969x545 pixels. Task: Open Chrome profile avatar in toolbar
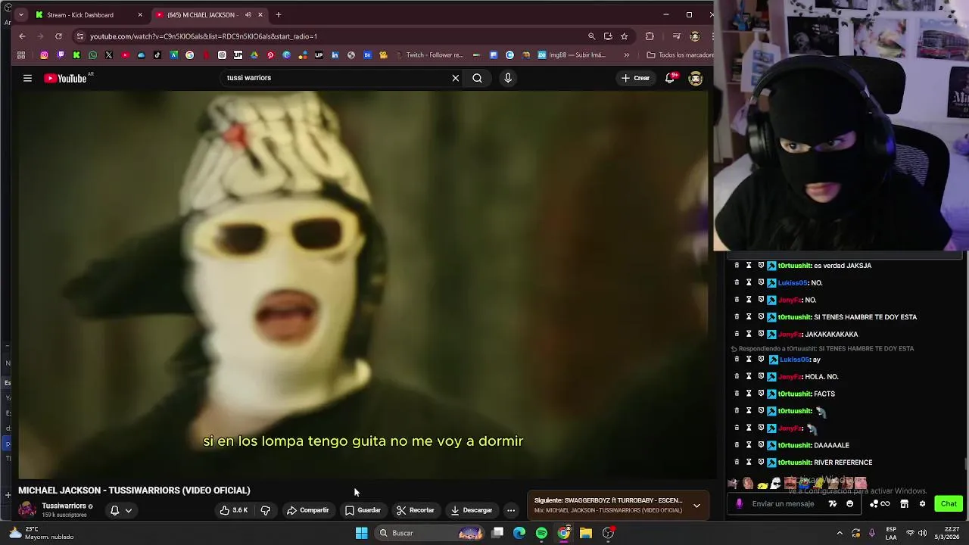[x=695, y=36]
